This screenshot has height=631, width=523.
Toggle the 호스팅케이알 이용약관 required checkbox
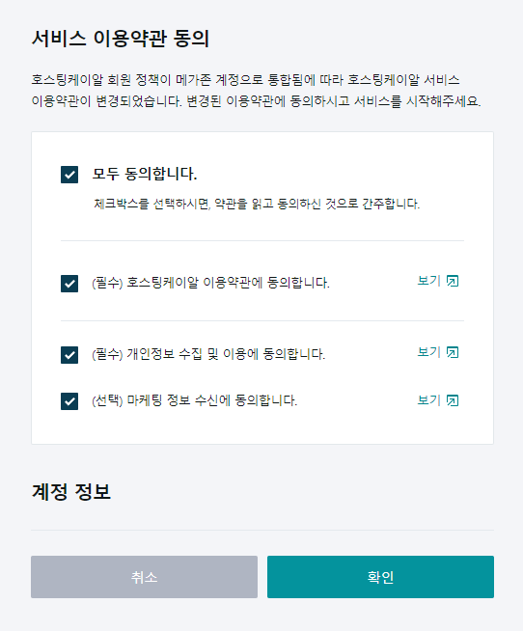[x=69, y=284]
